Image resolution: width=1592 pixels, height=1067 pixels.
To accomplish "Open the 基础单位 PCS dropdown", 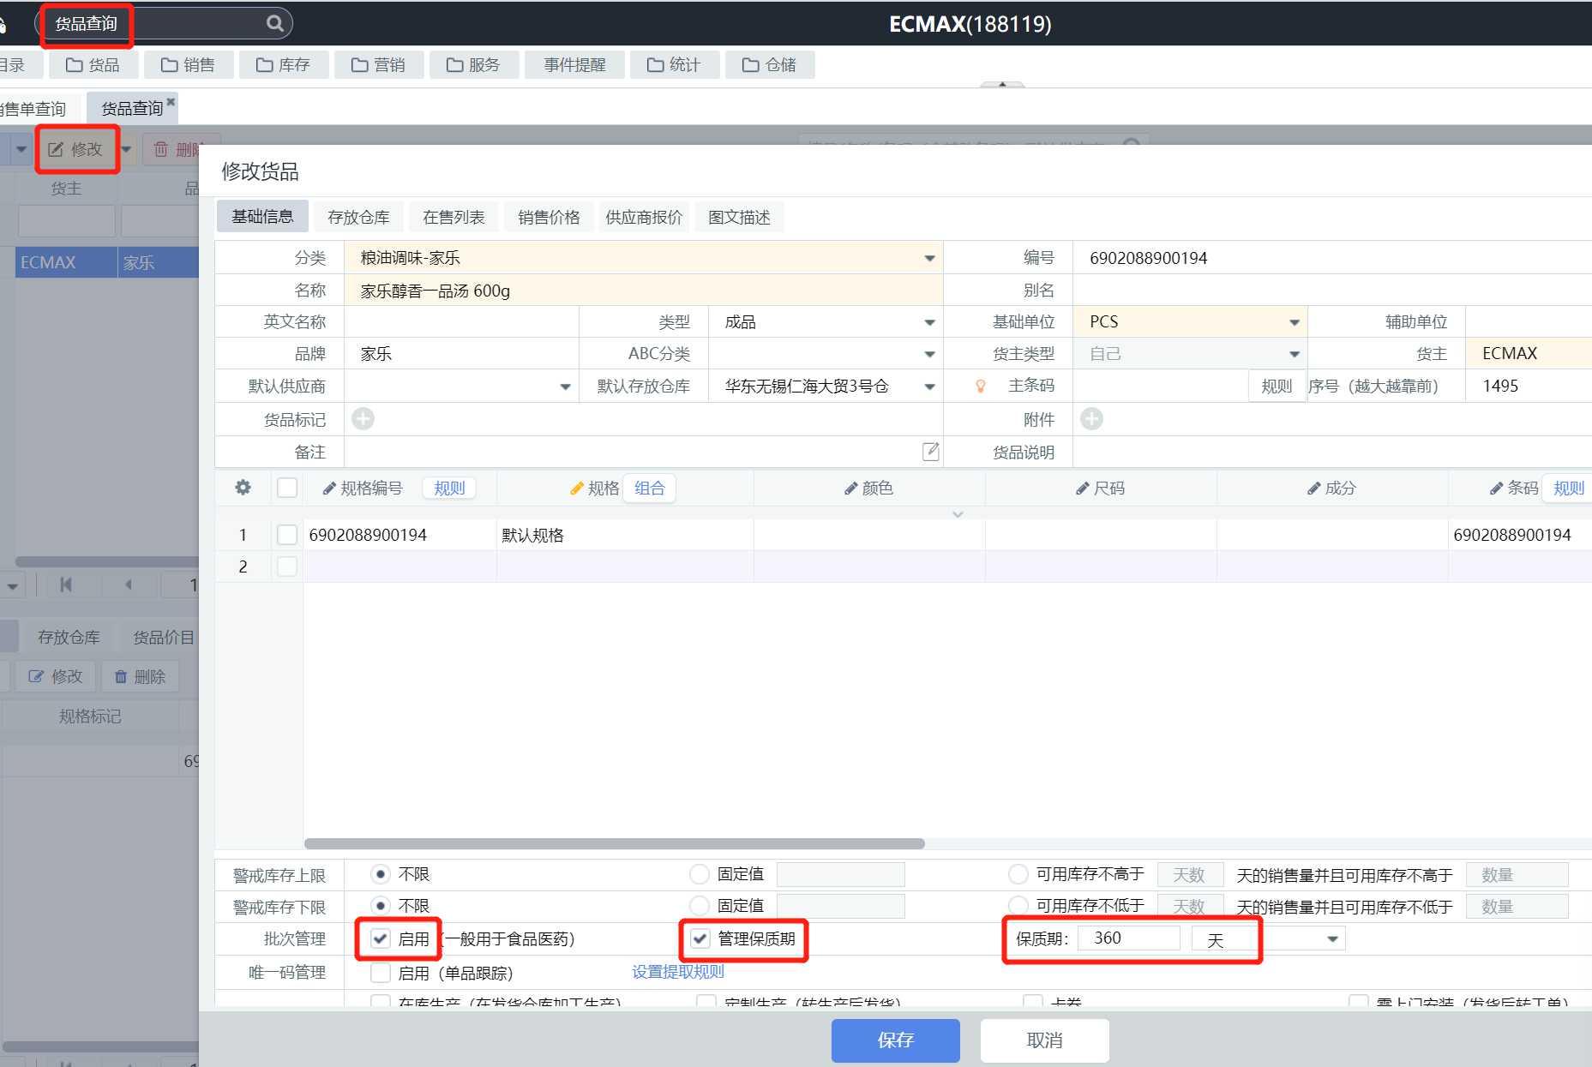I will (x=1294, y=322).
